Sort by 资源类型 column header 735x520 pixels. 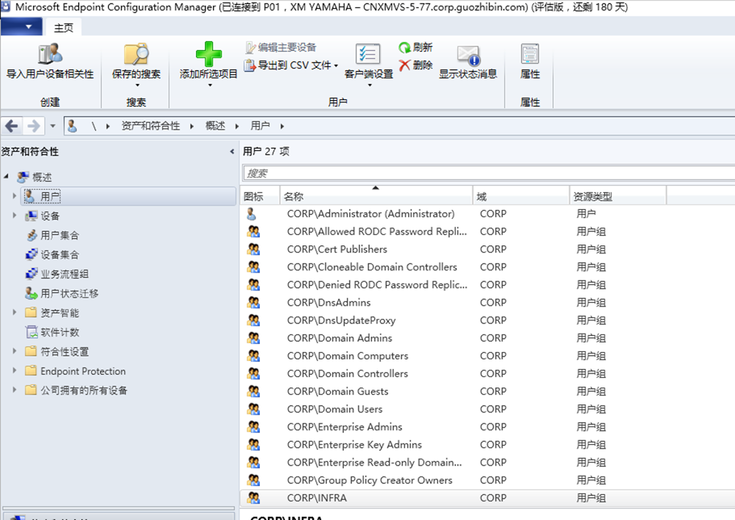coord(618,196)
